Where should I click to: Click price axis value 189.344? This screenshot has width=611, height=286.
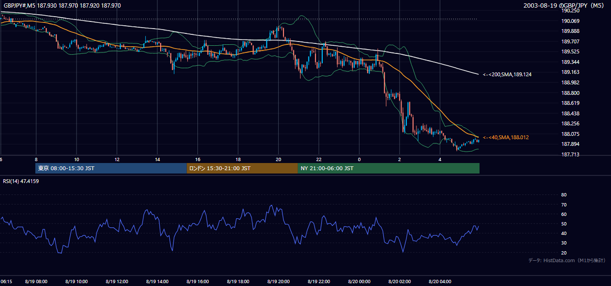coord(570,62)
